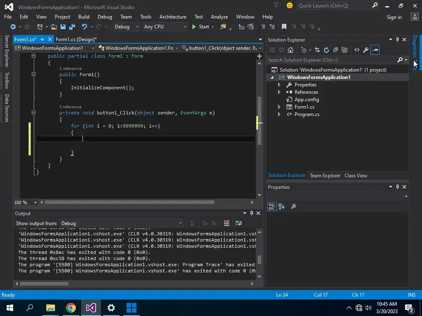The height and width of the screenshot is (316, 422).
Task: Click the Solution Explorer Home icon
Action: (291, 50)
